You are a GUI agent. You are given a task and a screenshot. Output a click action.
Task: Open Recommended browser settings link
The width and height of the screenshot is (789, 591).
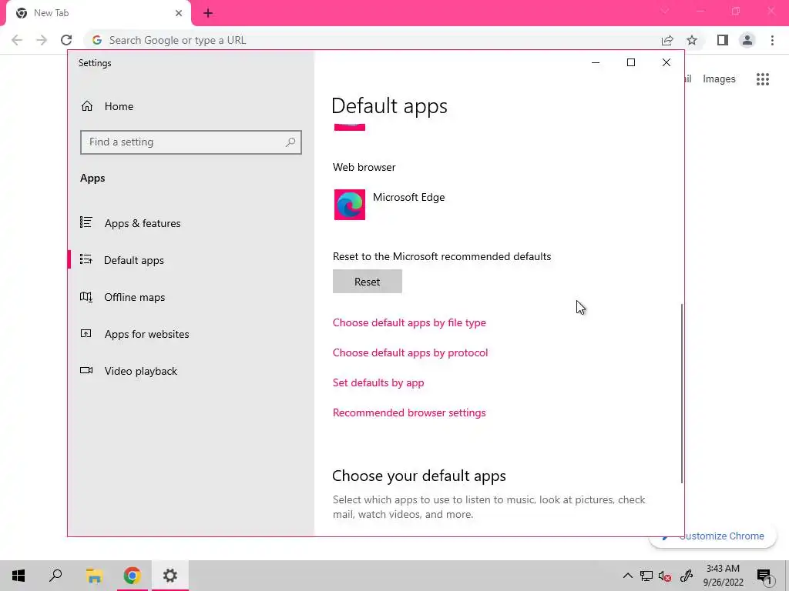pos(409,412)
